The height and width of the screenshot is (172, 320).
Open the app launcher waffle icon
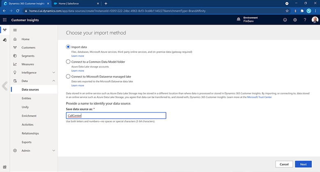(x=5, y=20)
